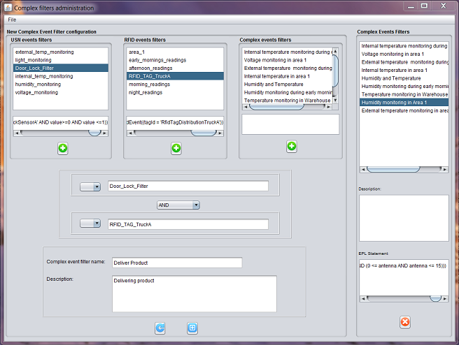459x345 pixels.
Task: Click the Java application icon in title bar
Action: [8, 8]
